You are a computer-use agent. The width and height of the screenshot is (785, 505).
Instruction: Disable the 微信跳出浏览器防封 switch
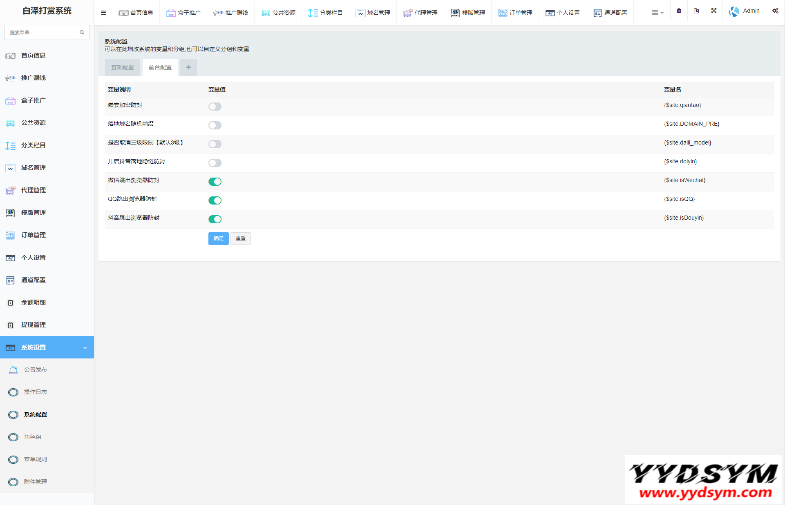(215, 182)
